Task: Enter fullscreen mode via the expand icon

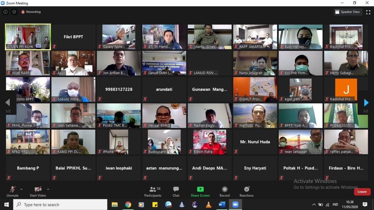Action: [368, 12]
